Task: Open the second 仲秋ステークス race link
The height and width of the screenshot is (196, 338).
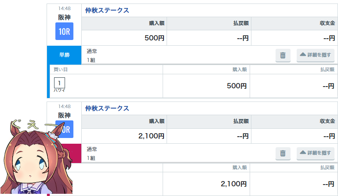Action: [107, 108]
